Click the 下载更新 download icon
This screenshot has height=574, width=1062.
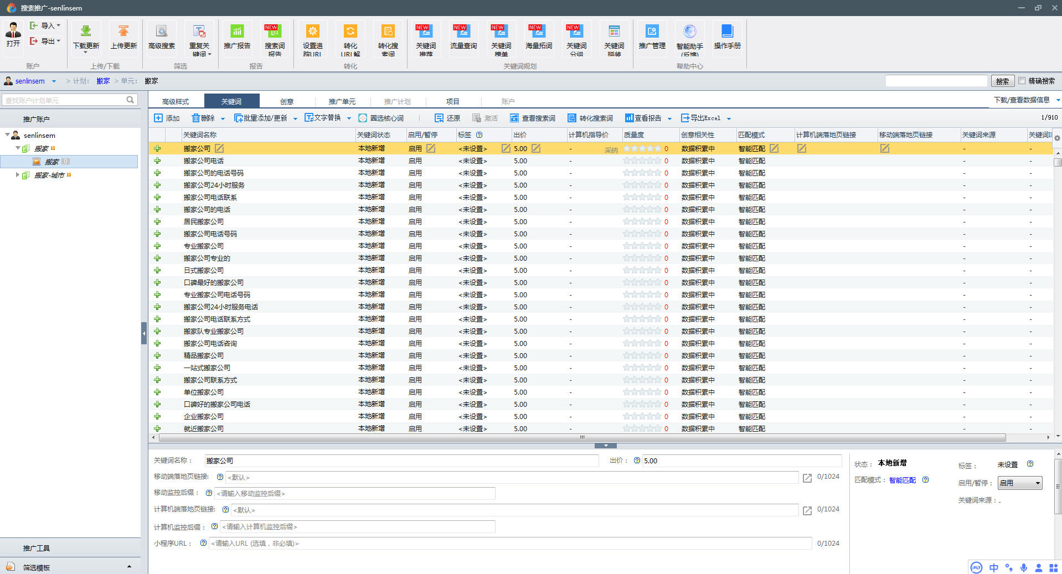[x=86, y=32]
